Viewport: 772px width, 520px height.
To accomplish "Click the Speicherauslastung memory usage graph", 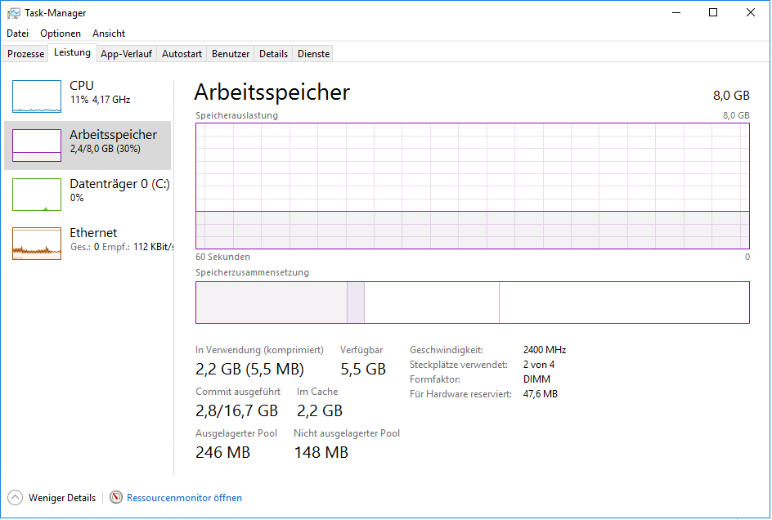I will pyautogui.click(x=472, y=186).
